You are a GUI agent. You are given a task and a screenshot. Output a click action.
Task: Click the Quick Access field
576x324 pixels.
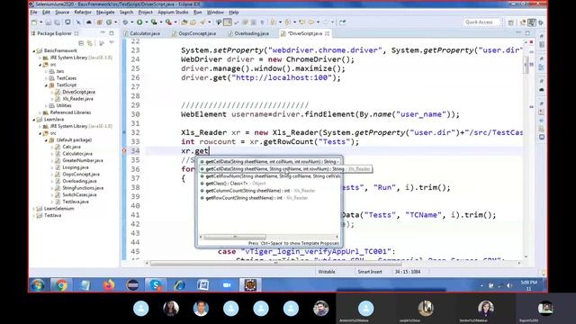pos(481,22)
